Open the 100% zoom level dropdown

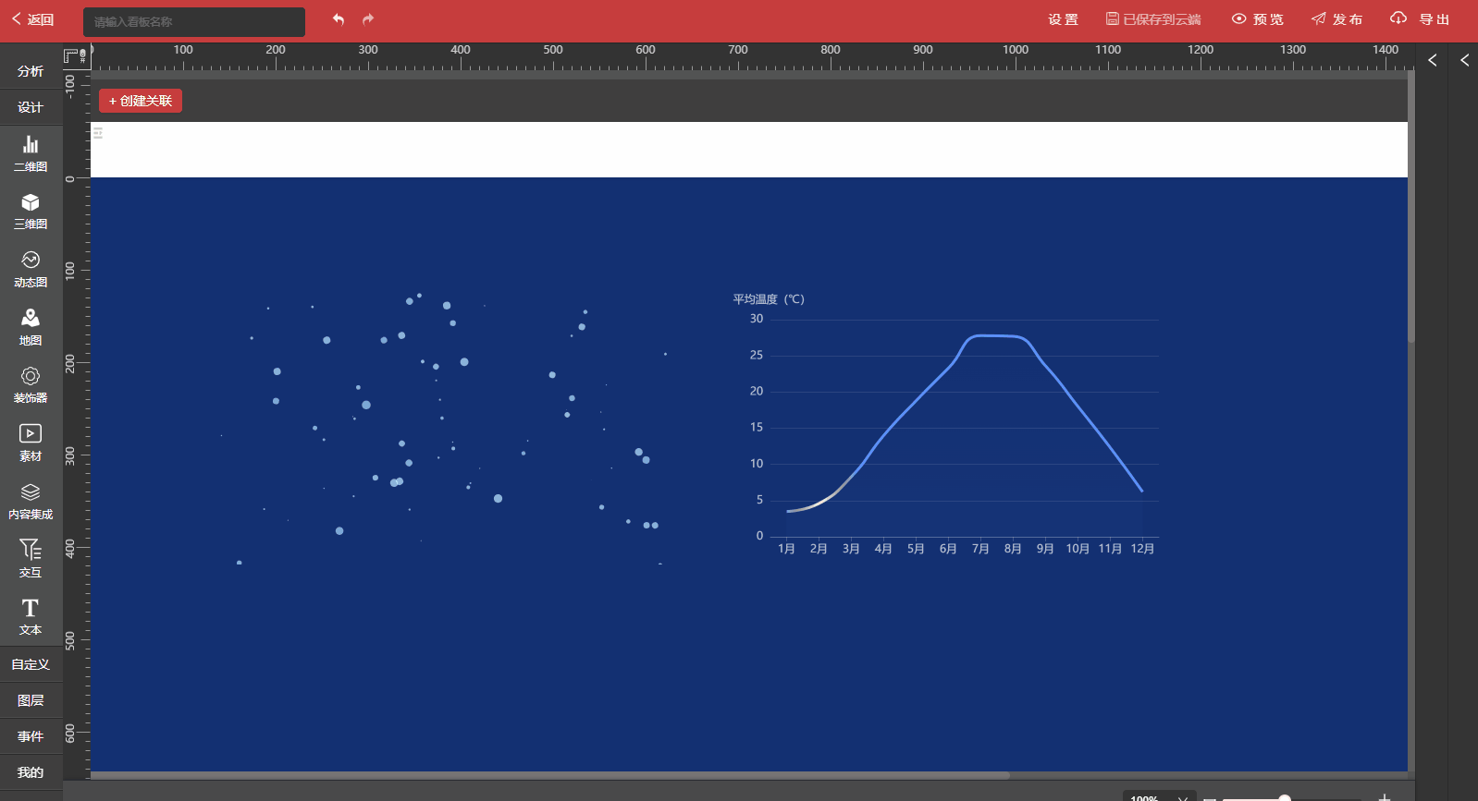[x=1159, y=796]
